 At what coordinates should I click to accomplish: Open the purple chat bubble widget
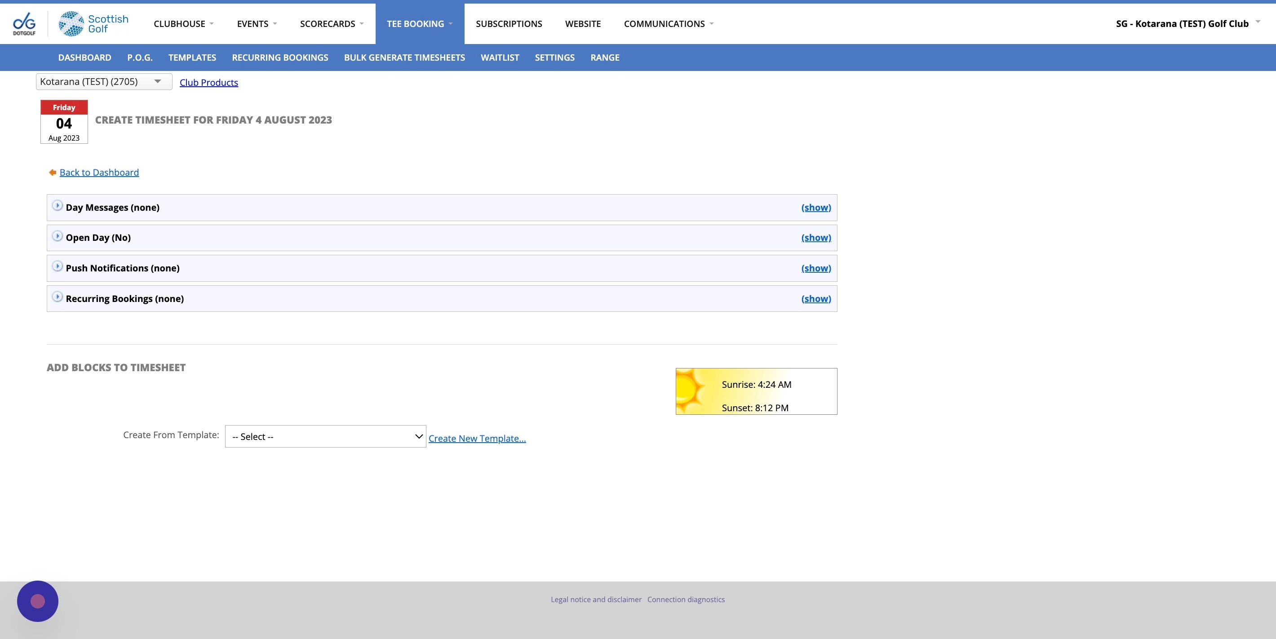[x=38, y=601]
